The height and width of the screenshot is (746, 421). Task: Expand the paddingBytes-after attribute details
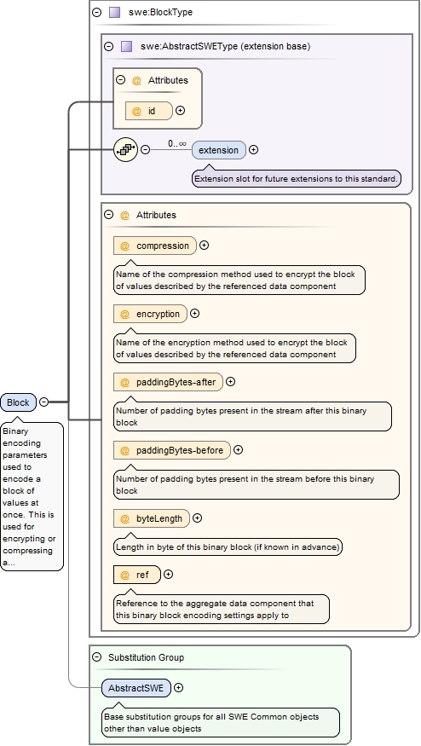coord(231,382)
